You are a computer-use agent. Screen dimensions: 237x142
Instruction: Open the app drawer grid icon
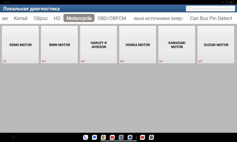tap(13, 138)
